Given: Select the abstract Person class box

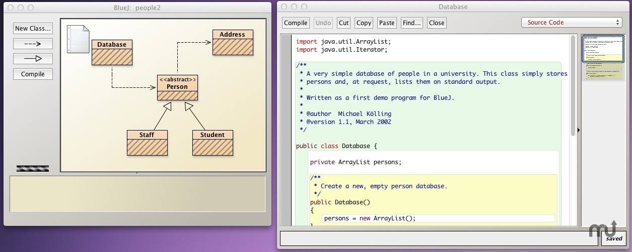Looking at the screenshot, I should [x=177, y=87].
